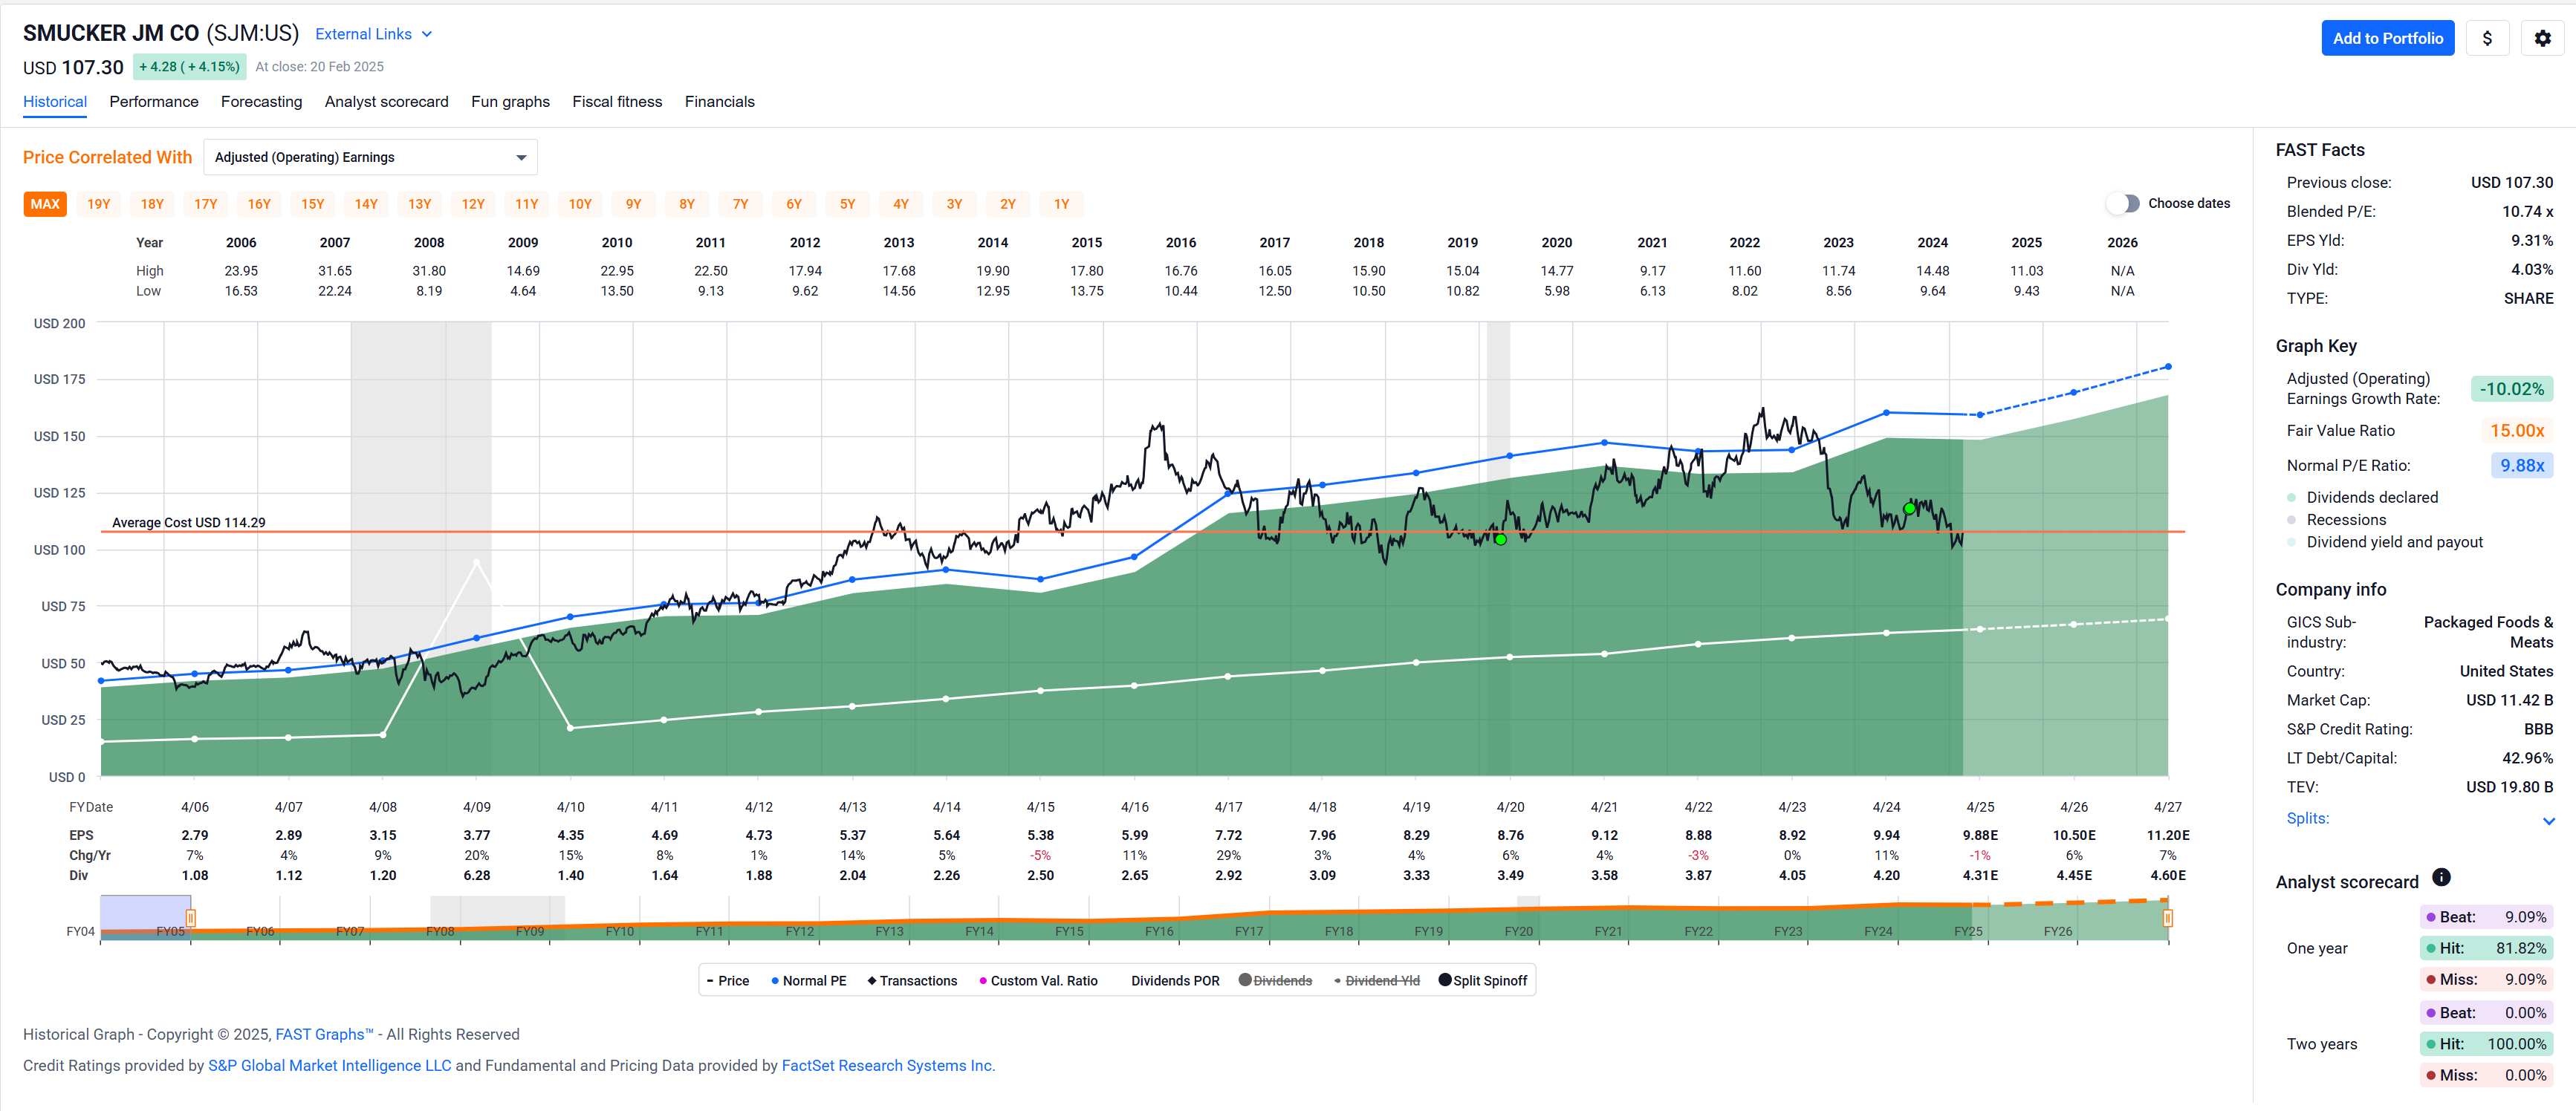The image size is (2576, 1111).
Task: Click the Blended P/E 10.74 x value
Action: coord(2527,212)
